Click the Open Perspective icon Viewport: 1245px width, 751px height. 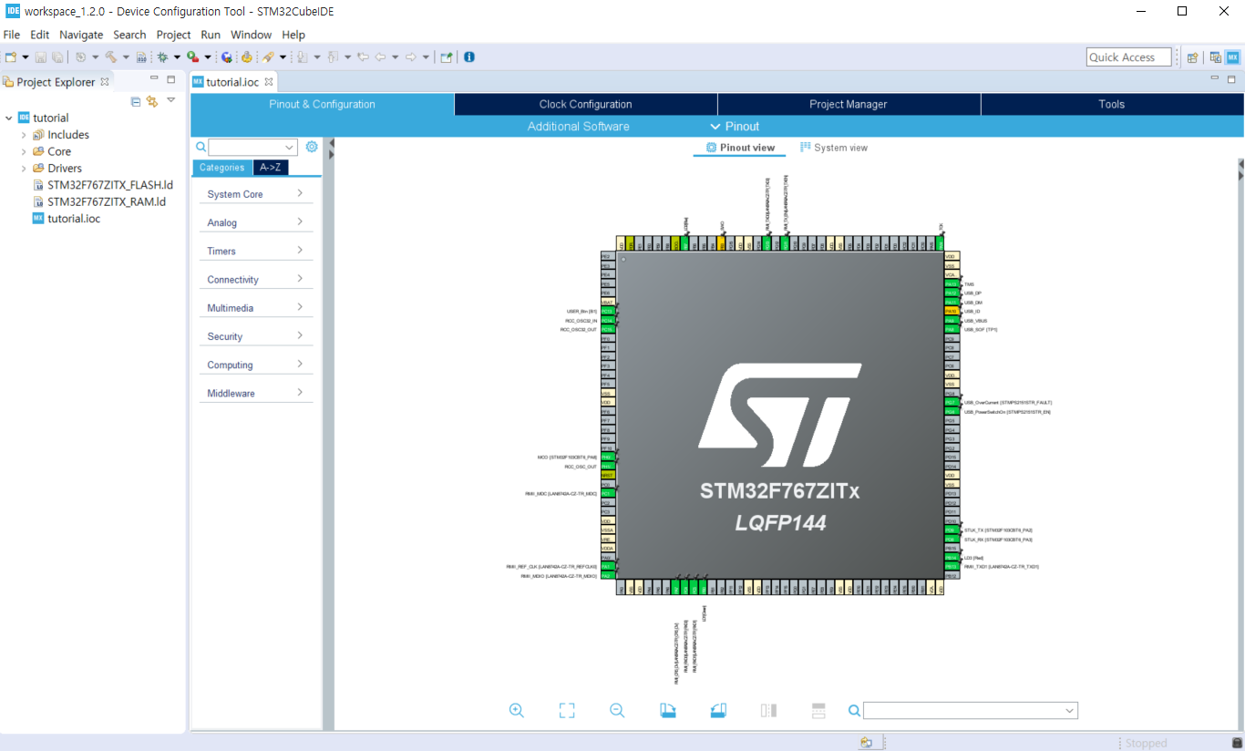[1192, 57]
